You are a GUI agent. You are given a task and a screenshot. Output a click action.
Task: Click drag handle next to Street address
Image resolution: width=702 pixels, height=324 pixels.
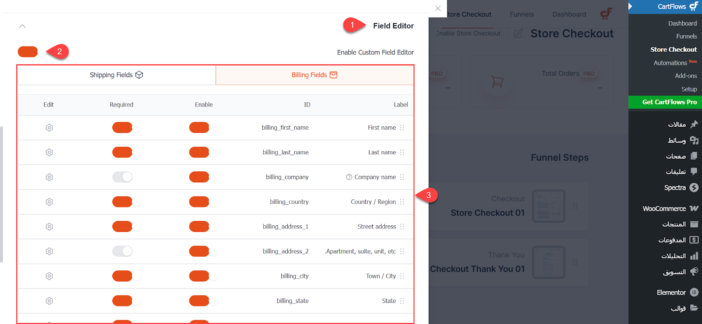(x=402, y=227)
